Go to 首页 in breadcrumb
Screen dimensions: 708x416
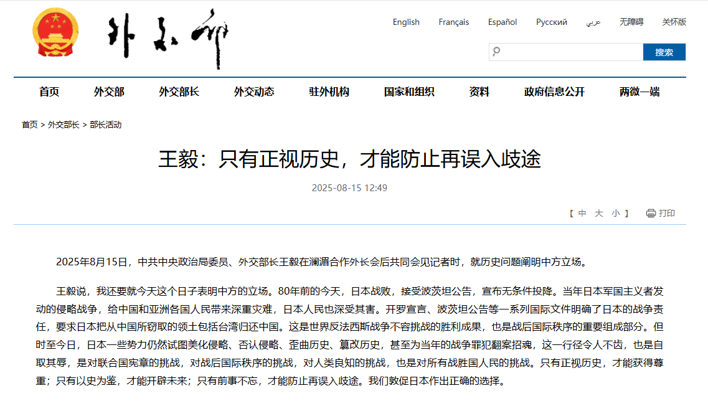[30, 125]
